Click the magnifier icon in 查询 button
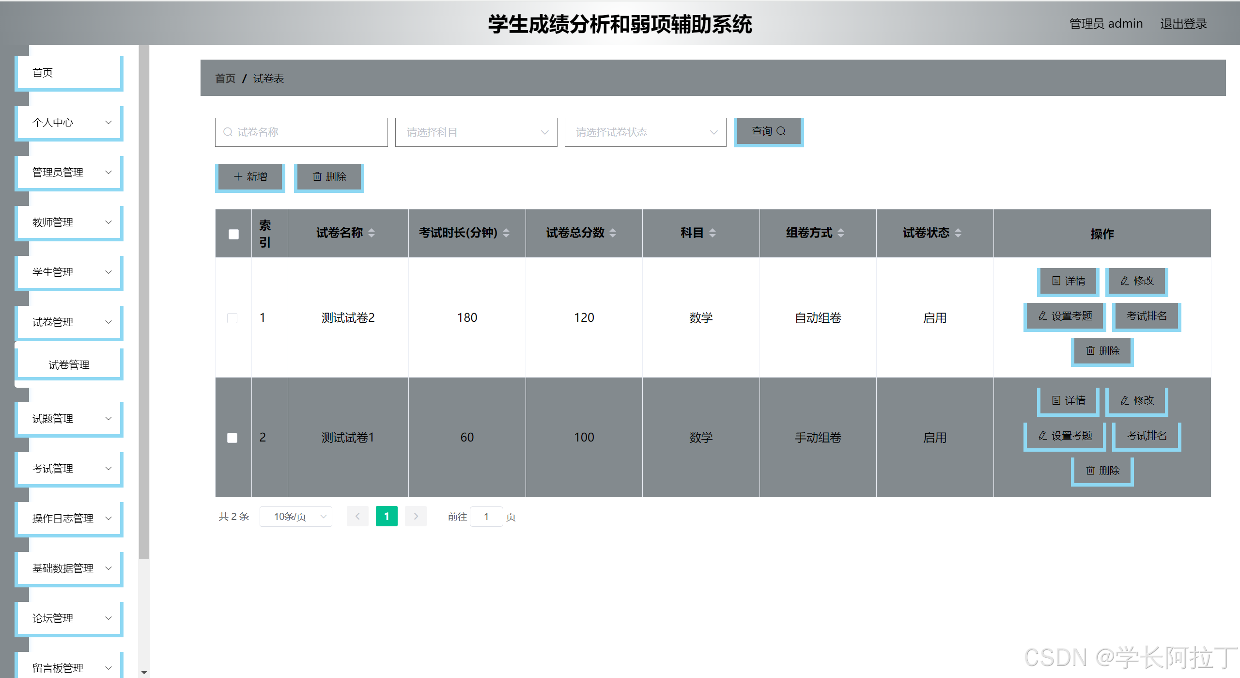Screen dimensions: 1240x678 coord(781,131)
